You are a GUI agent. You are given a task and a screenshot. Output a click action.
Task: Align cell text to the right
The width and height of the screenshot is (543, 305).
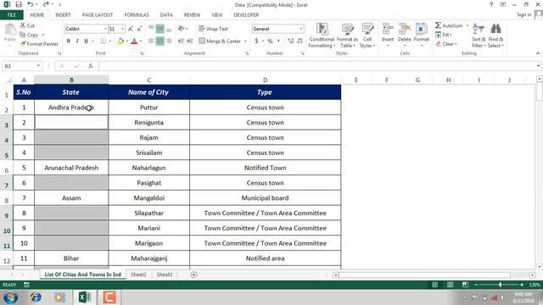click(x=169, y=42)
